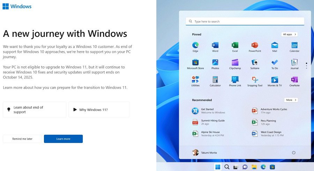The height and width of the screenshot is (171, 314).
Task: Open Task View on the taskbar
Action: tap(236, 167)
